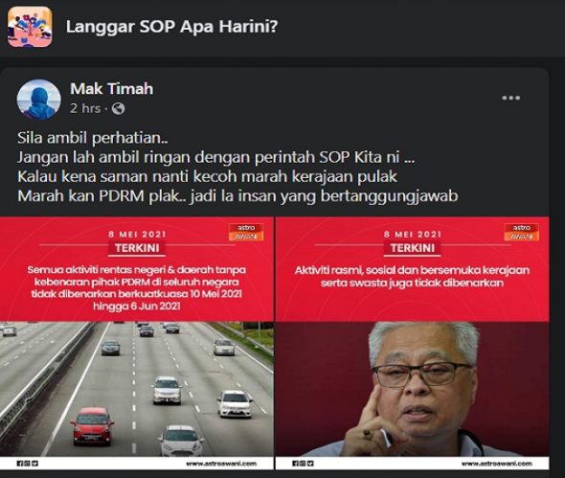The height and width of the screenshot is (478, 565).
Task: Open the highway traffic news image
Action: click(x=137, y=343)
